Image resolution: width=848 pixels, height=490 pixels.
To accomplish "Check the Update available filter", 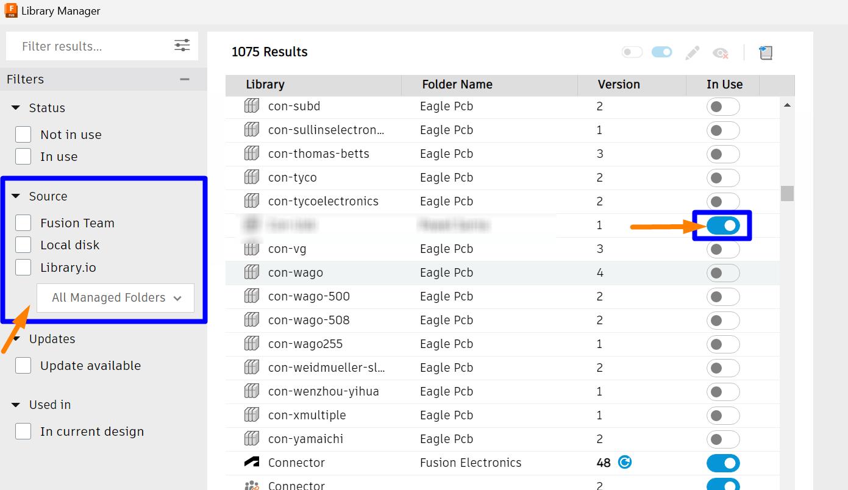I will point(23,366).
